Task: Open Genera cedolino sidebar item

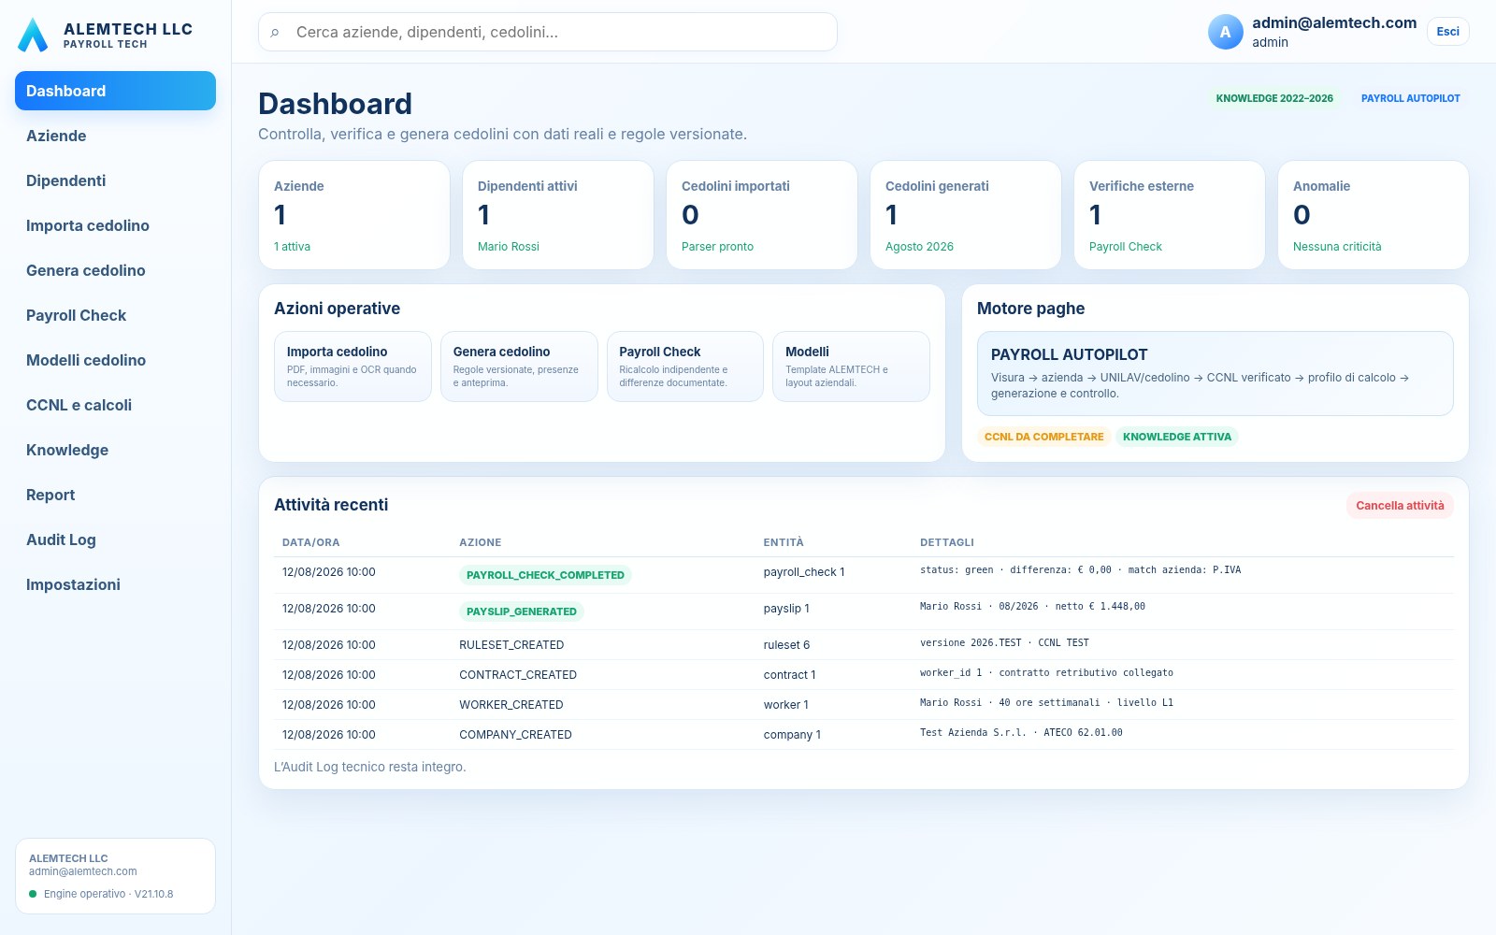Action: pyautogui.click(x=115, y=270)
